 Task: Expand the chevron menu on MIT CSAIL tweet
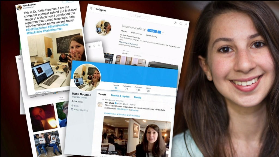[x=171, y=108]
